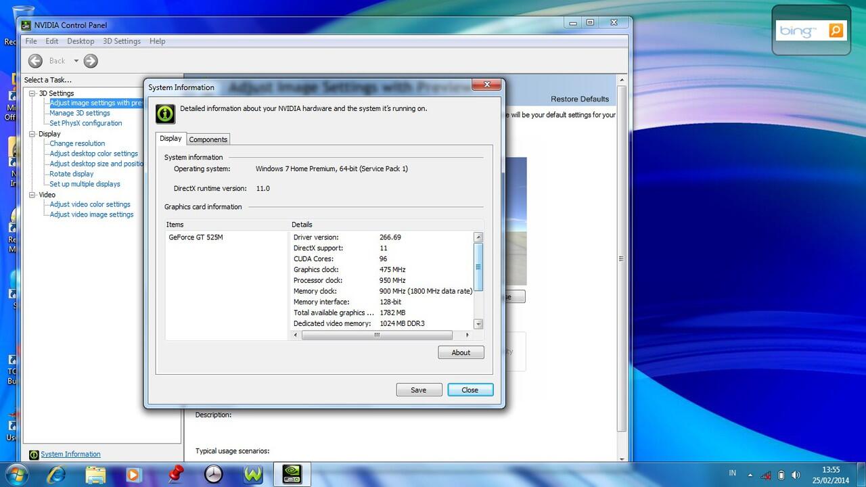Collapse the Video tree node
The height and width of the screenshot is (487, 866).
click(32, 195)
